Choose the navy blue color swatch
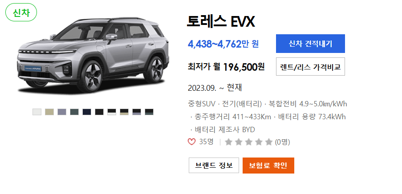The height and width of the screenshot is (194, 402). click(87, 112)
